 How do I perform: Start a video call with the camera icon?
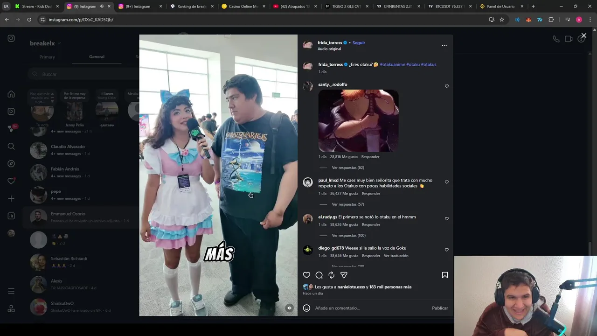(x=569, y=39)
